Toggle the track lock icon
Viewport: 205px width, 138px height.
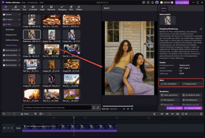click(x=5, y=128)
